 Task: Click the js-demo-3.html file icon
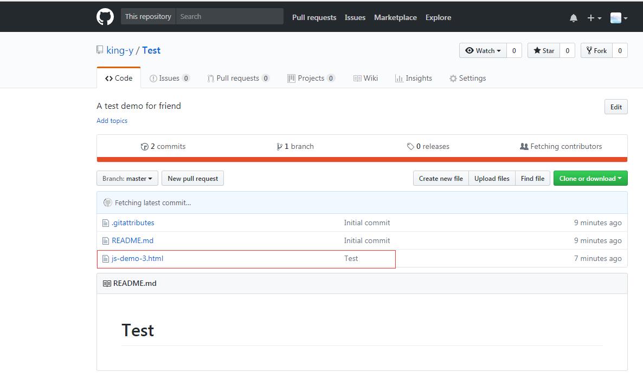click(106, 259)
